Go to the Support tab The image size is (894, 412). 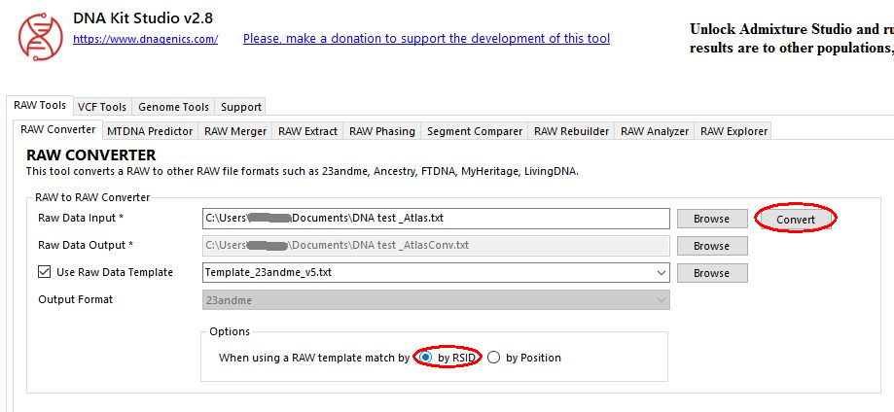(240, 107)
